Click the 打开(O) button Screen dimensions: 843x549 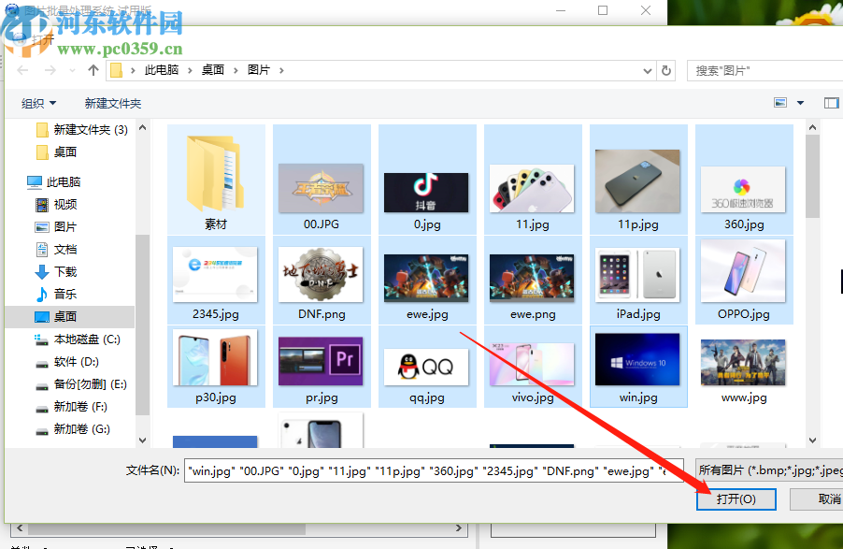tap(736, 498)
